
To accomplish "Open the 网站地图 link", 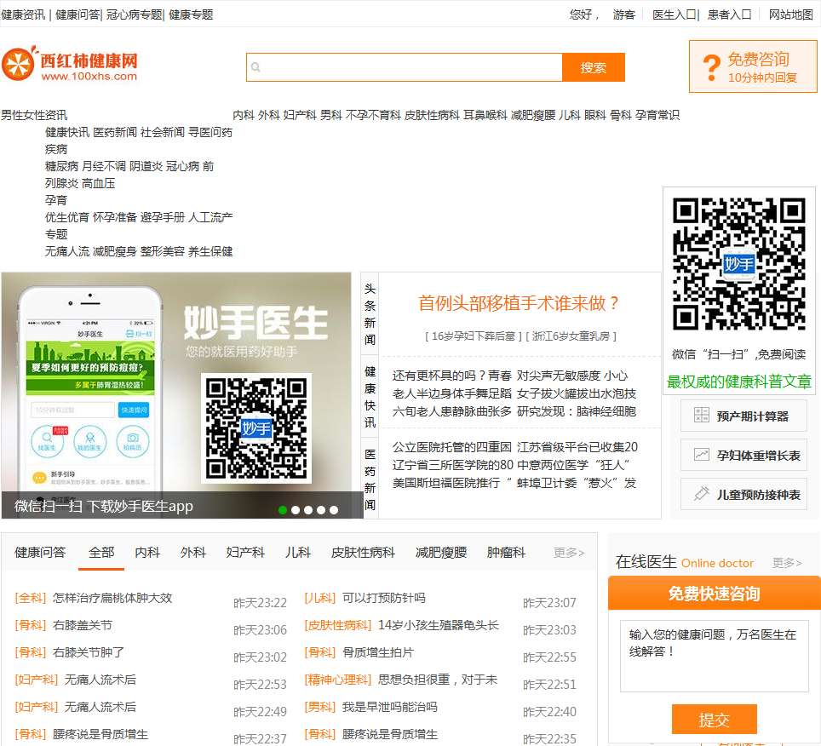I will 790,14.
